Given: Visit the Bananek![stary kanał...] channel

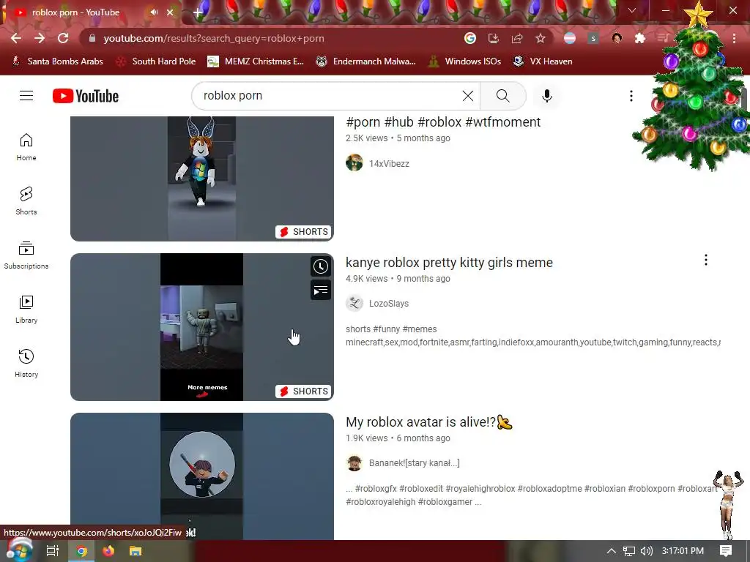Looking at the screenshot, I should coord(415,462).
